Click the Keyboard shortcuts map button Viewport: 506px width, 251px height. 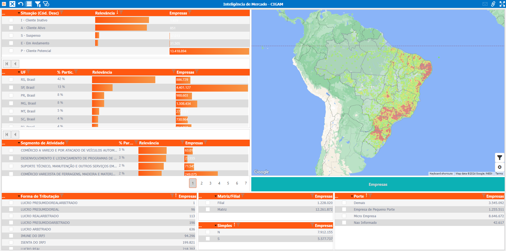point(441,174)
